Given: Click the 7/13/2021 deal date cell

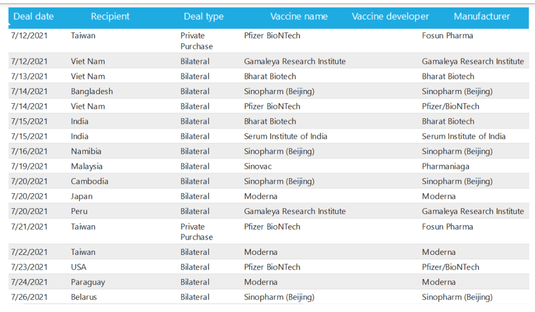Looking at the screenshot, I should click(29, 76).
